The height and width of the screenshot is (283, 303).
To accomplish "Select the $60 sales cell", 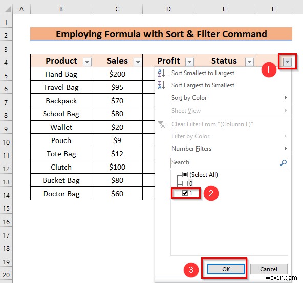I will coord(117,194).
